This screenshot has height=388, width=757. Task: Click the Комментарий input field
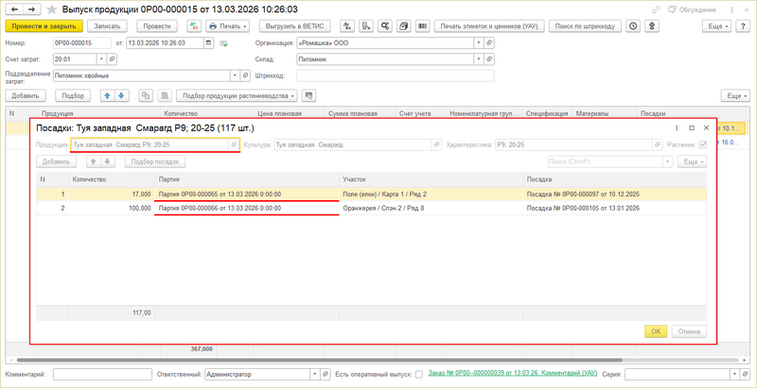point(102,374)
